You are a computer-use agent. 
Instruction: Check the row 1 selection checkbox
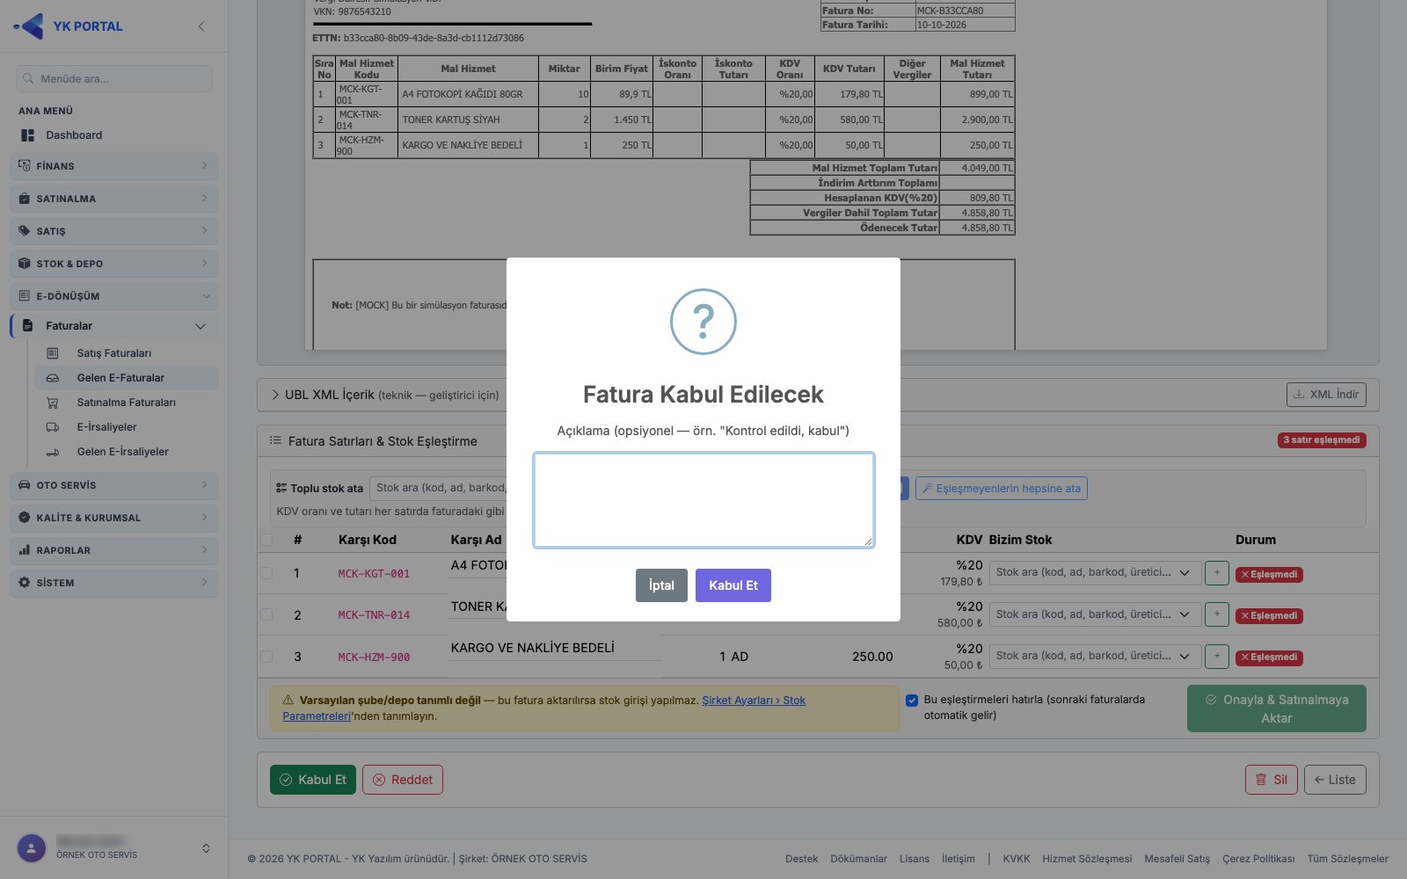click(266, 573)
